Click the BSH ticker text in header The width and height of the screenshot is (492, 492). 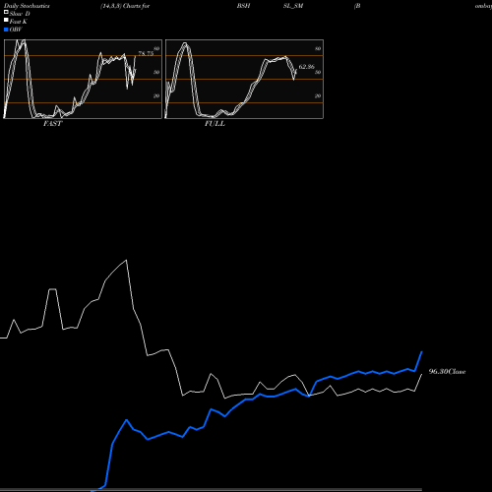pyautogui.click(x=243, y=6)
